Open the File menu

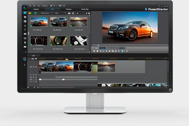30,6
